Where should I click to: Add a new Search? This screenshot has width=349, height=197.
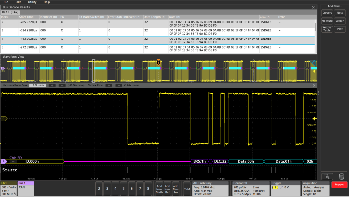340,21
